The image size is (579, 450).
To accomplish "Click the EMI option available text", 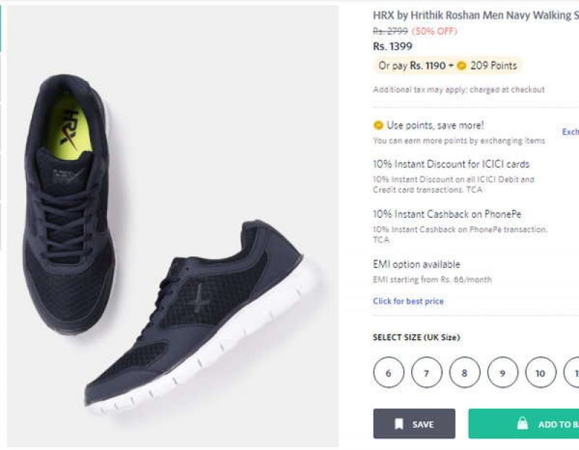I will [417, 264].
